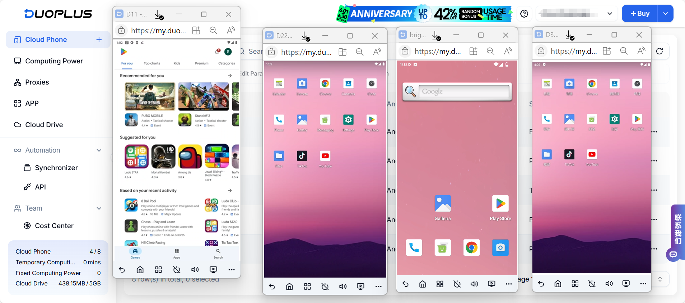Click the Buy button

(x=640, y=14)
